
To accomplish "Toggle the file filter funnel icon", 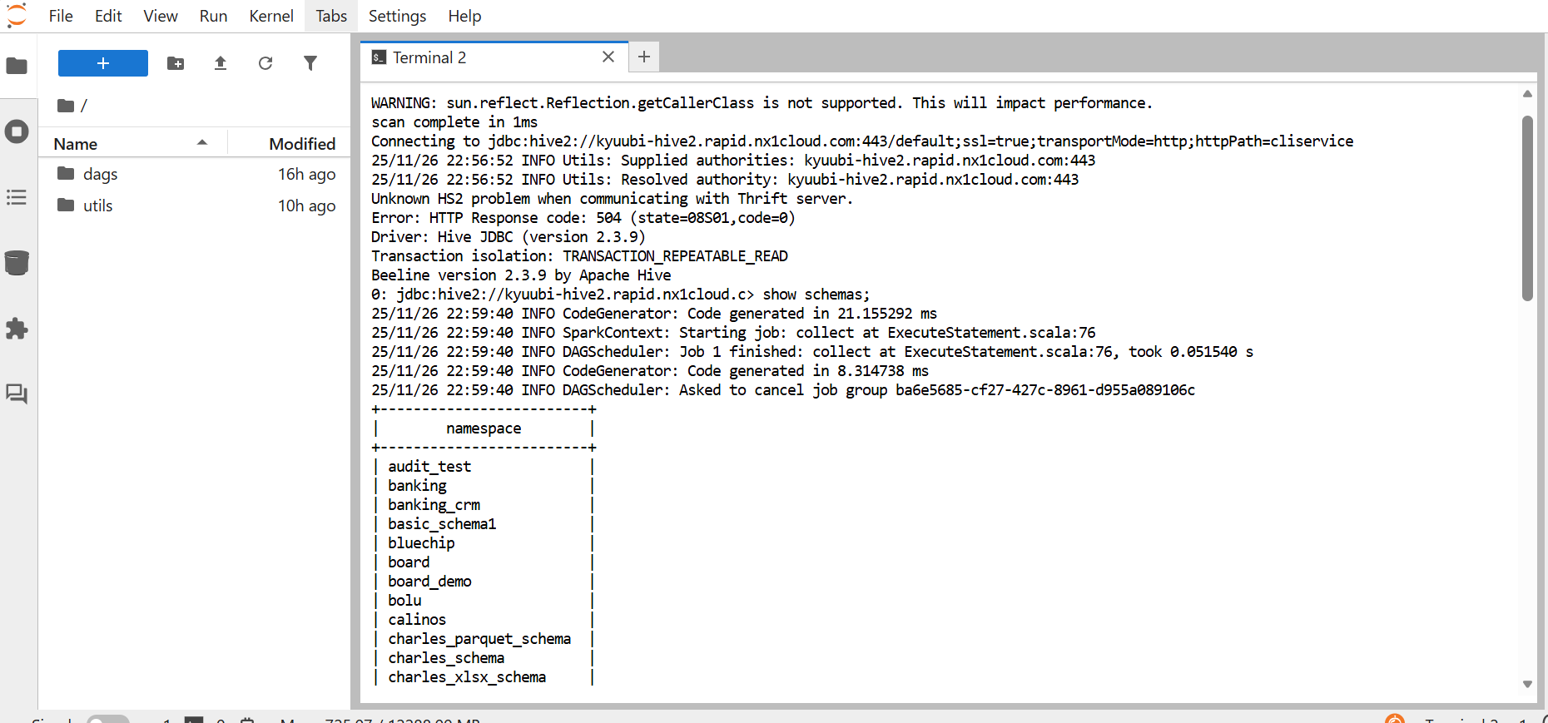I will coord(310,63).
